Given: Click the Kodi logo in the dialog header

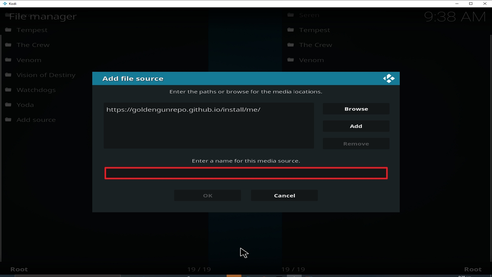Looking at the screenshot, I should [389, 78].
